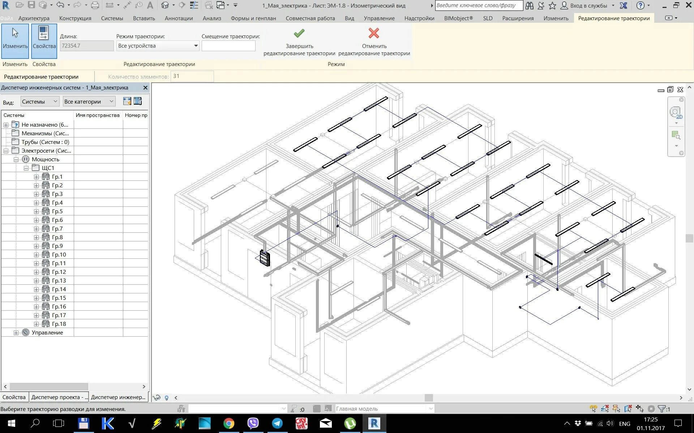Open the Properties ribbon button
This screenshot has width=694, height=433.
[x=44, y=41]
